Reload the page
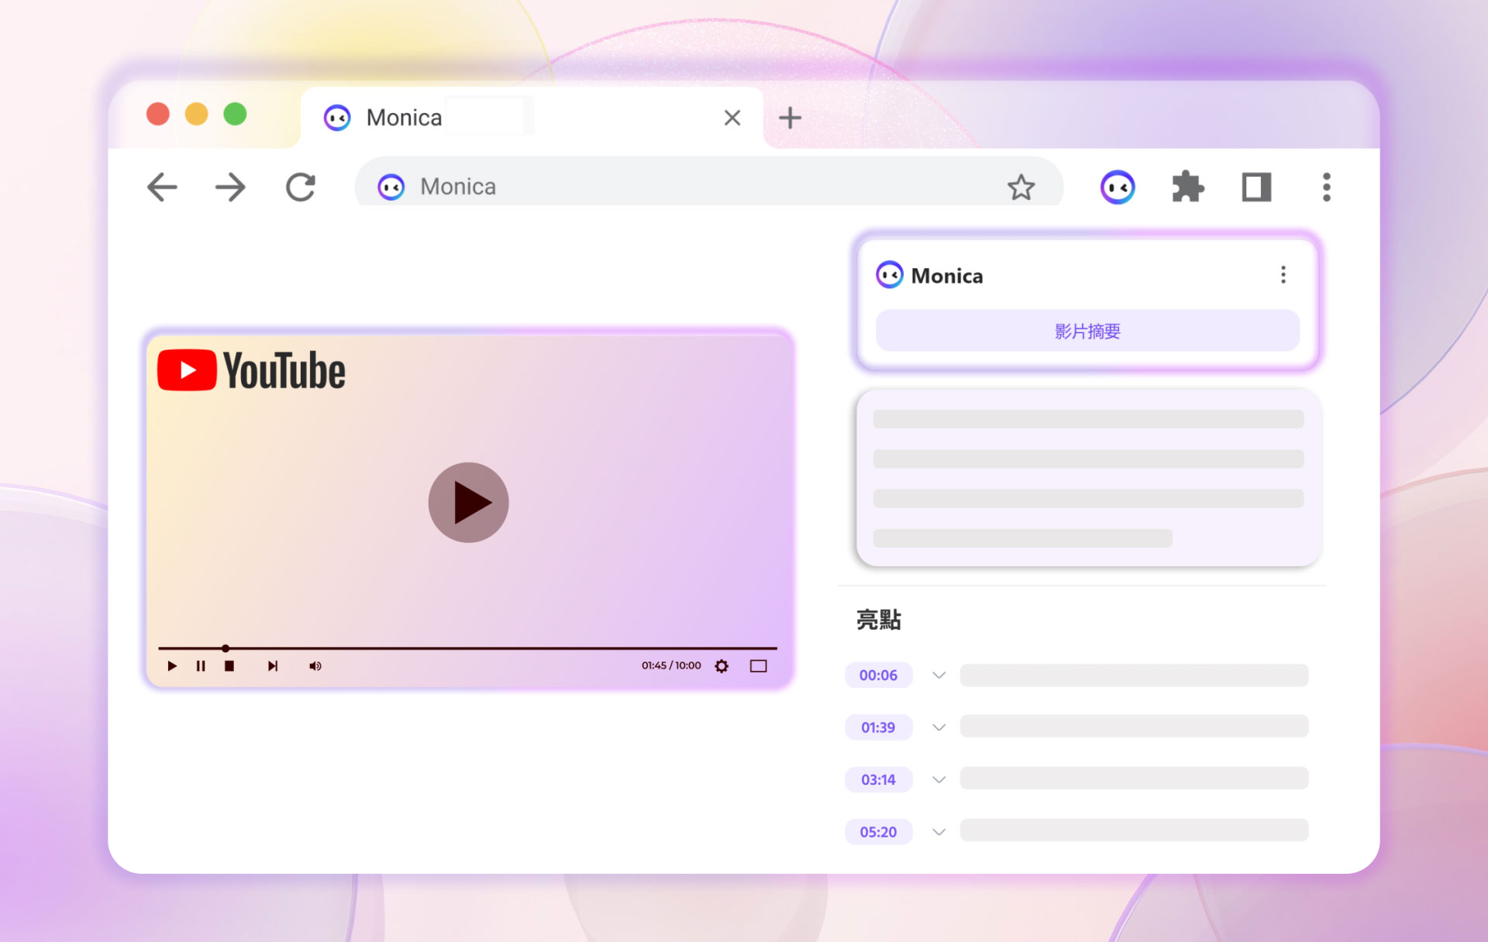 pyautogui.click(x=301, y=187)
